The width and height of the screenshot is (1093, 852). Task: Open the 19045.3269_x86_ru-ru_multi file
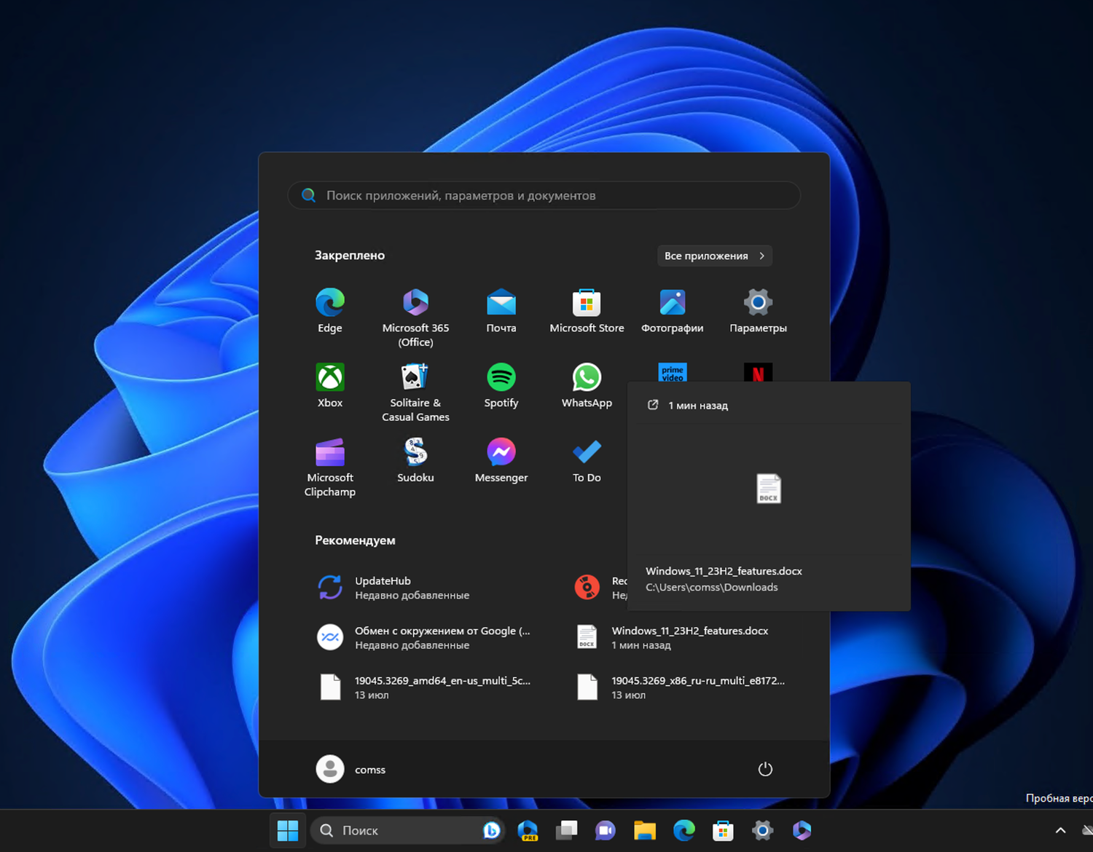point(681,687)
